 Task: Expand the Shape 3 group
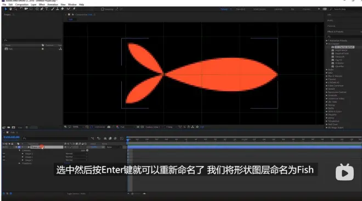22,153
